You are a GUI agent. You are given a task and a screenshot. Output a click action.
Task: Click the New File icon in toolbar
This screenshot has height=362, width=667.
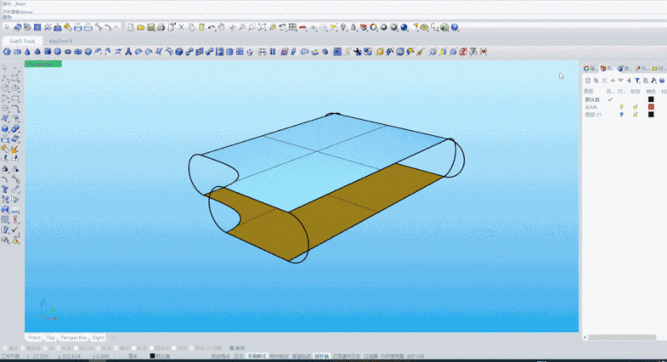pyautogui.click(x=130, y=27)
